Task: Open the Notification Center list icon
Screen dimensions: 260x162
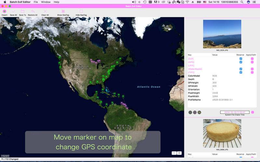Action: click(x=254, y=2)
